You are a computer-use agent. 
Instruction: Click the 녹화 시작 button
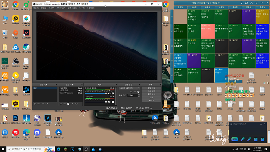(151, 91)
